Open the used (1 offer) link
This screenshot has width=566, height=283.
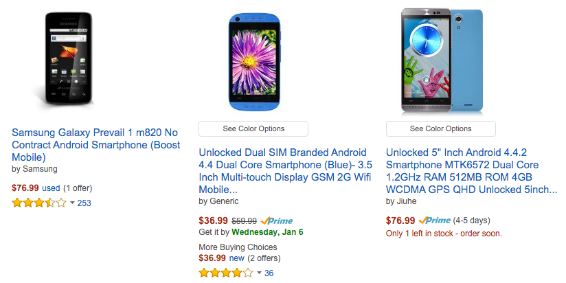point(67,188)
